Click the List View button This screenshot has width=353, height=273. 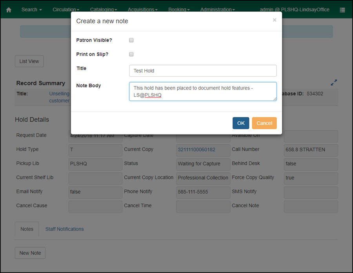29,61
